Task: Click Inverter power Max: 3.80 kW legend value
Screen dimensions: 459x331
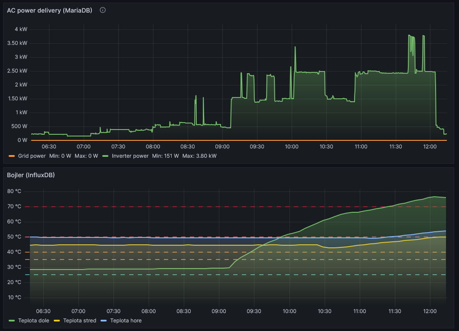Action: (199, 156)
